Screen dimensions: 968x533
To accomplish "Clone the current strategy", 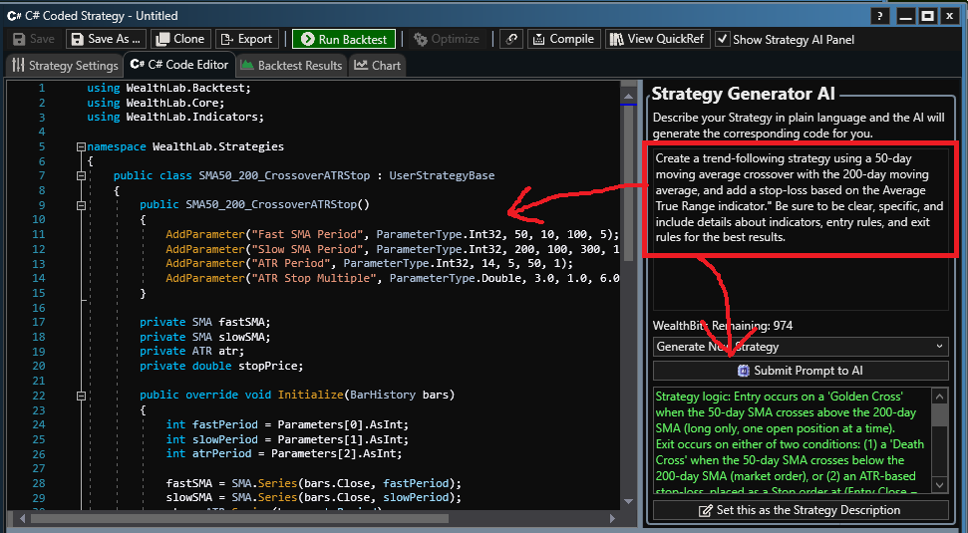I will pos(180,39).
